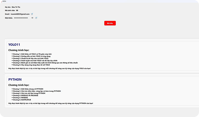Click student ID value 99

17,11
